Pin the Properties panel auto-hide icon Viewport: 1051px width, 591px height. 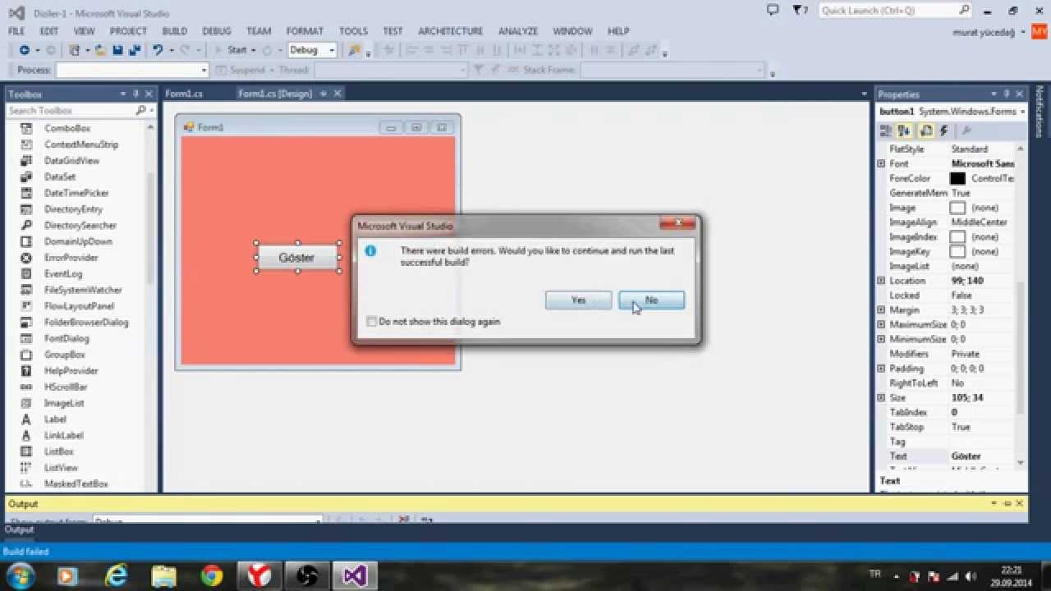[x=1007, y=94]
